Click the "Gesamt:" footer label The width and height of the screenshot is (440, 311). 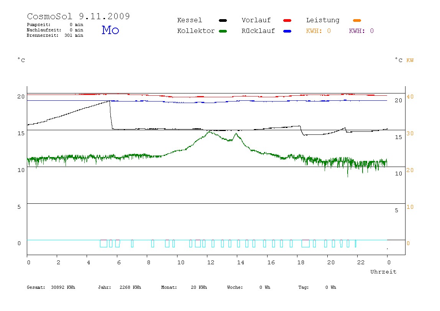(36, 287)
